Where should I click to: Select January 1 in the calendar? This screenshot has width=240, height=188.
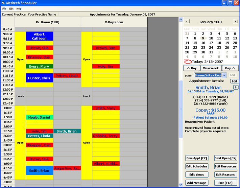tap(195, 33)
